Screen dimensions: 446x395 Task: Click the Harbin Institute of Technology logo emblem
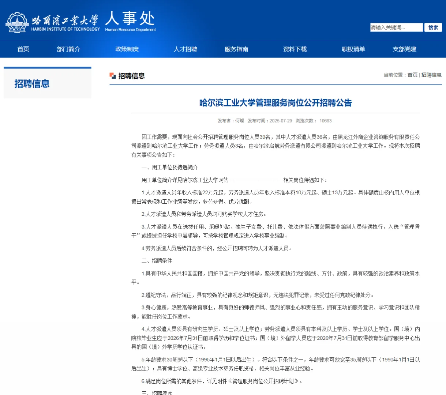(17, 23)
